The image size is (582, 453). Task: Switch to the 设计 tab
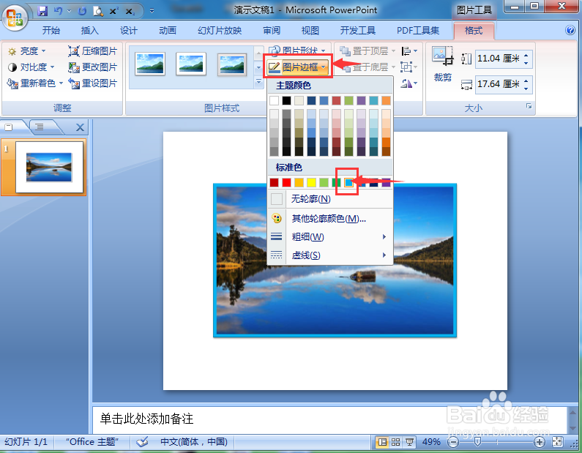129,31
